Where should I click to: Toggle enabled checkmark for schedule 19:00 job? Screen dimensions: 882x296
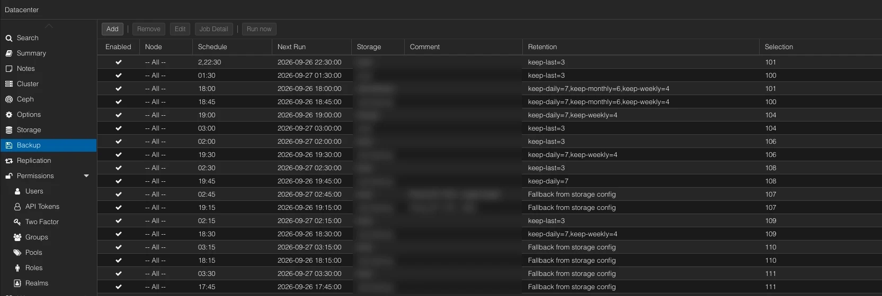pyautogui.click(x=119, y=115)
